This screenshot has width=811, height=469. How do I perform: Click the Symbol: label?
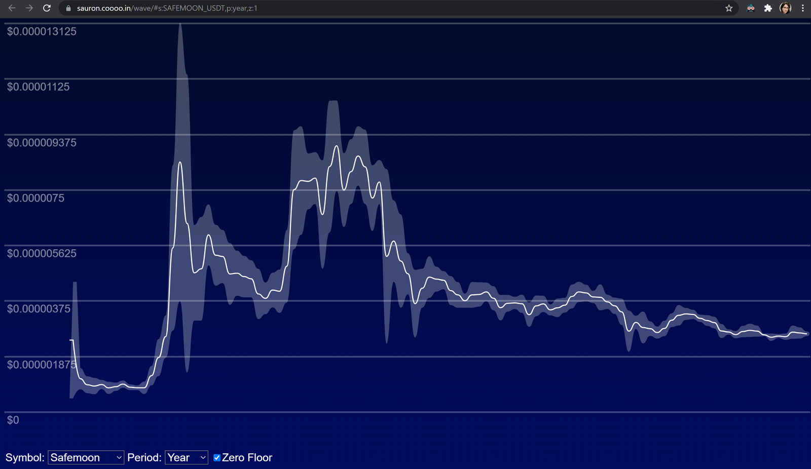[25, 457]
